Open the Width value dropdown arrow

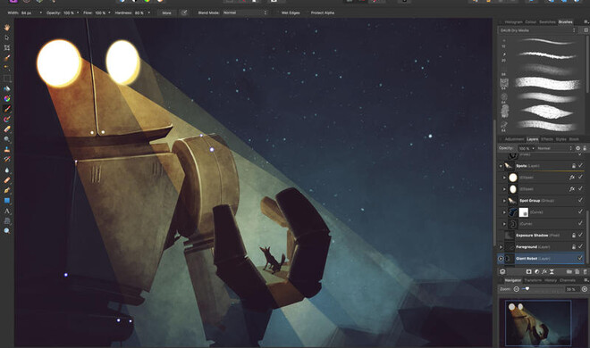pos(40,12)
